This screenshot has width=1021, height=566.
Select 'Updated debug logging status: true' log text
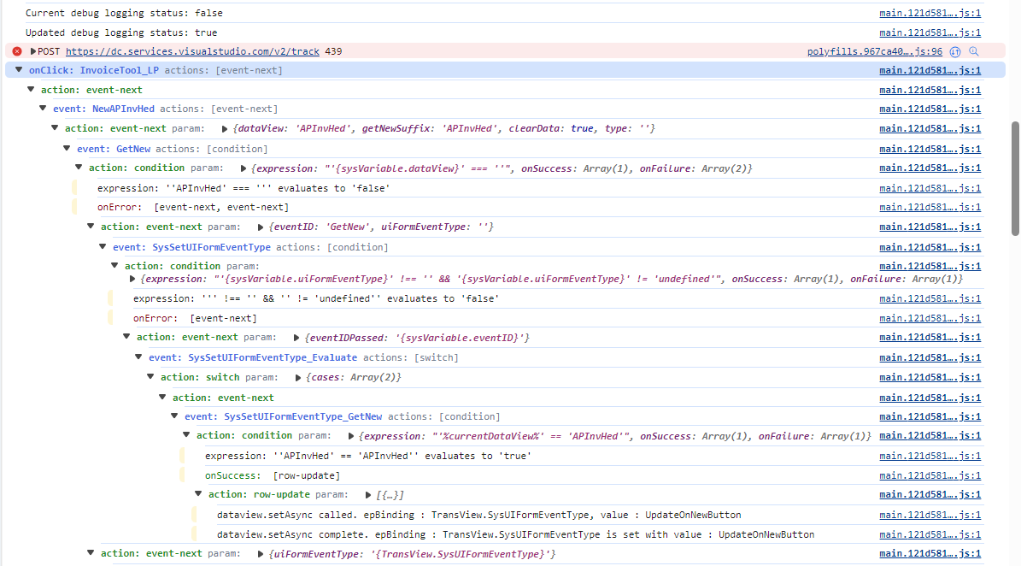pos(121,32)
